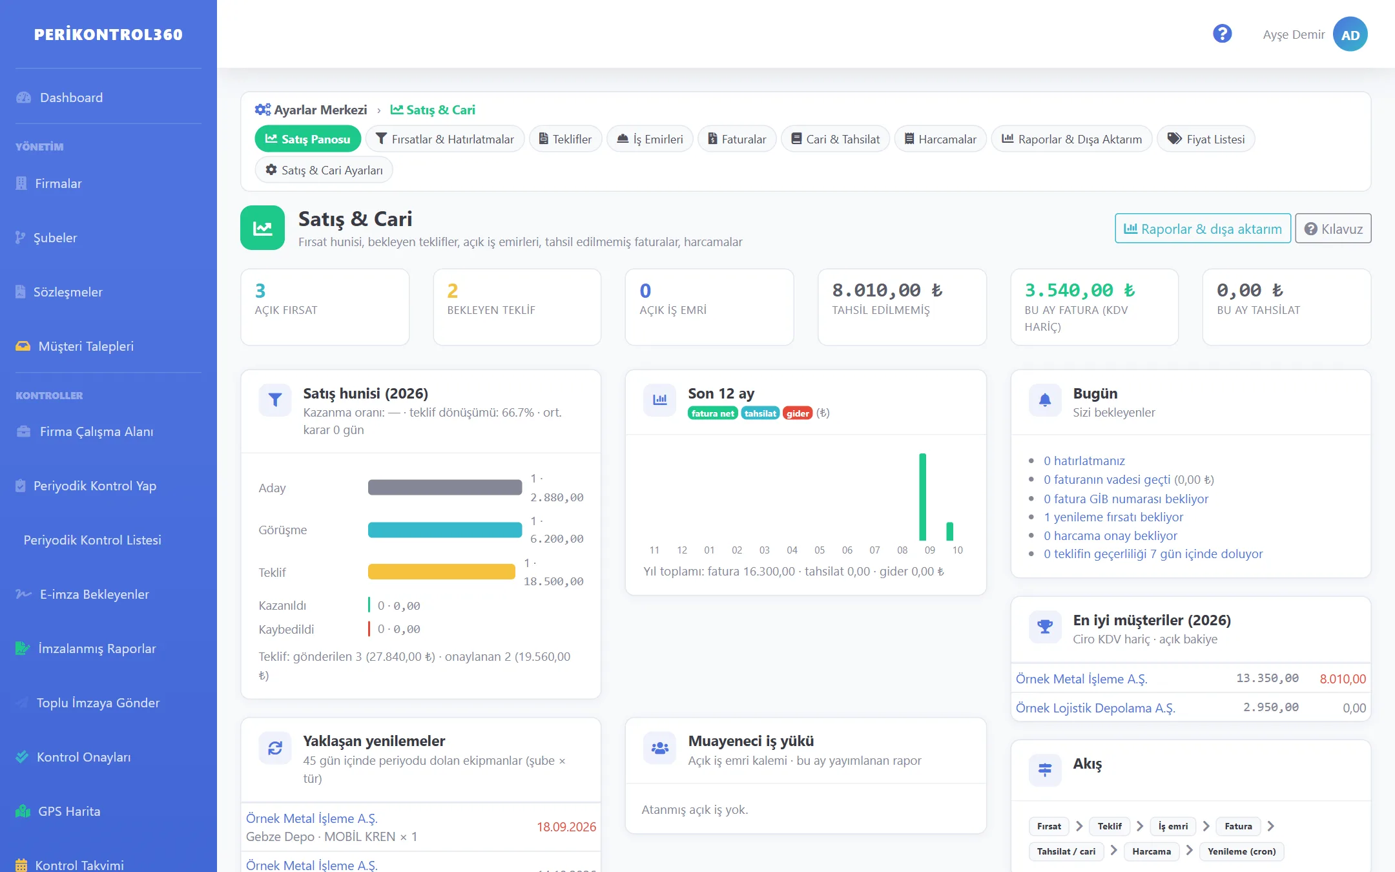This screenshot has width=1395, height=872.
Task: Click the GPS Harita map icon
Action: point(23,811)
